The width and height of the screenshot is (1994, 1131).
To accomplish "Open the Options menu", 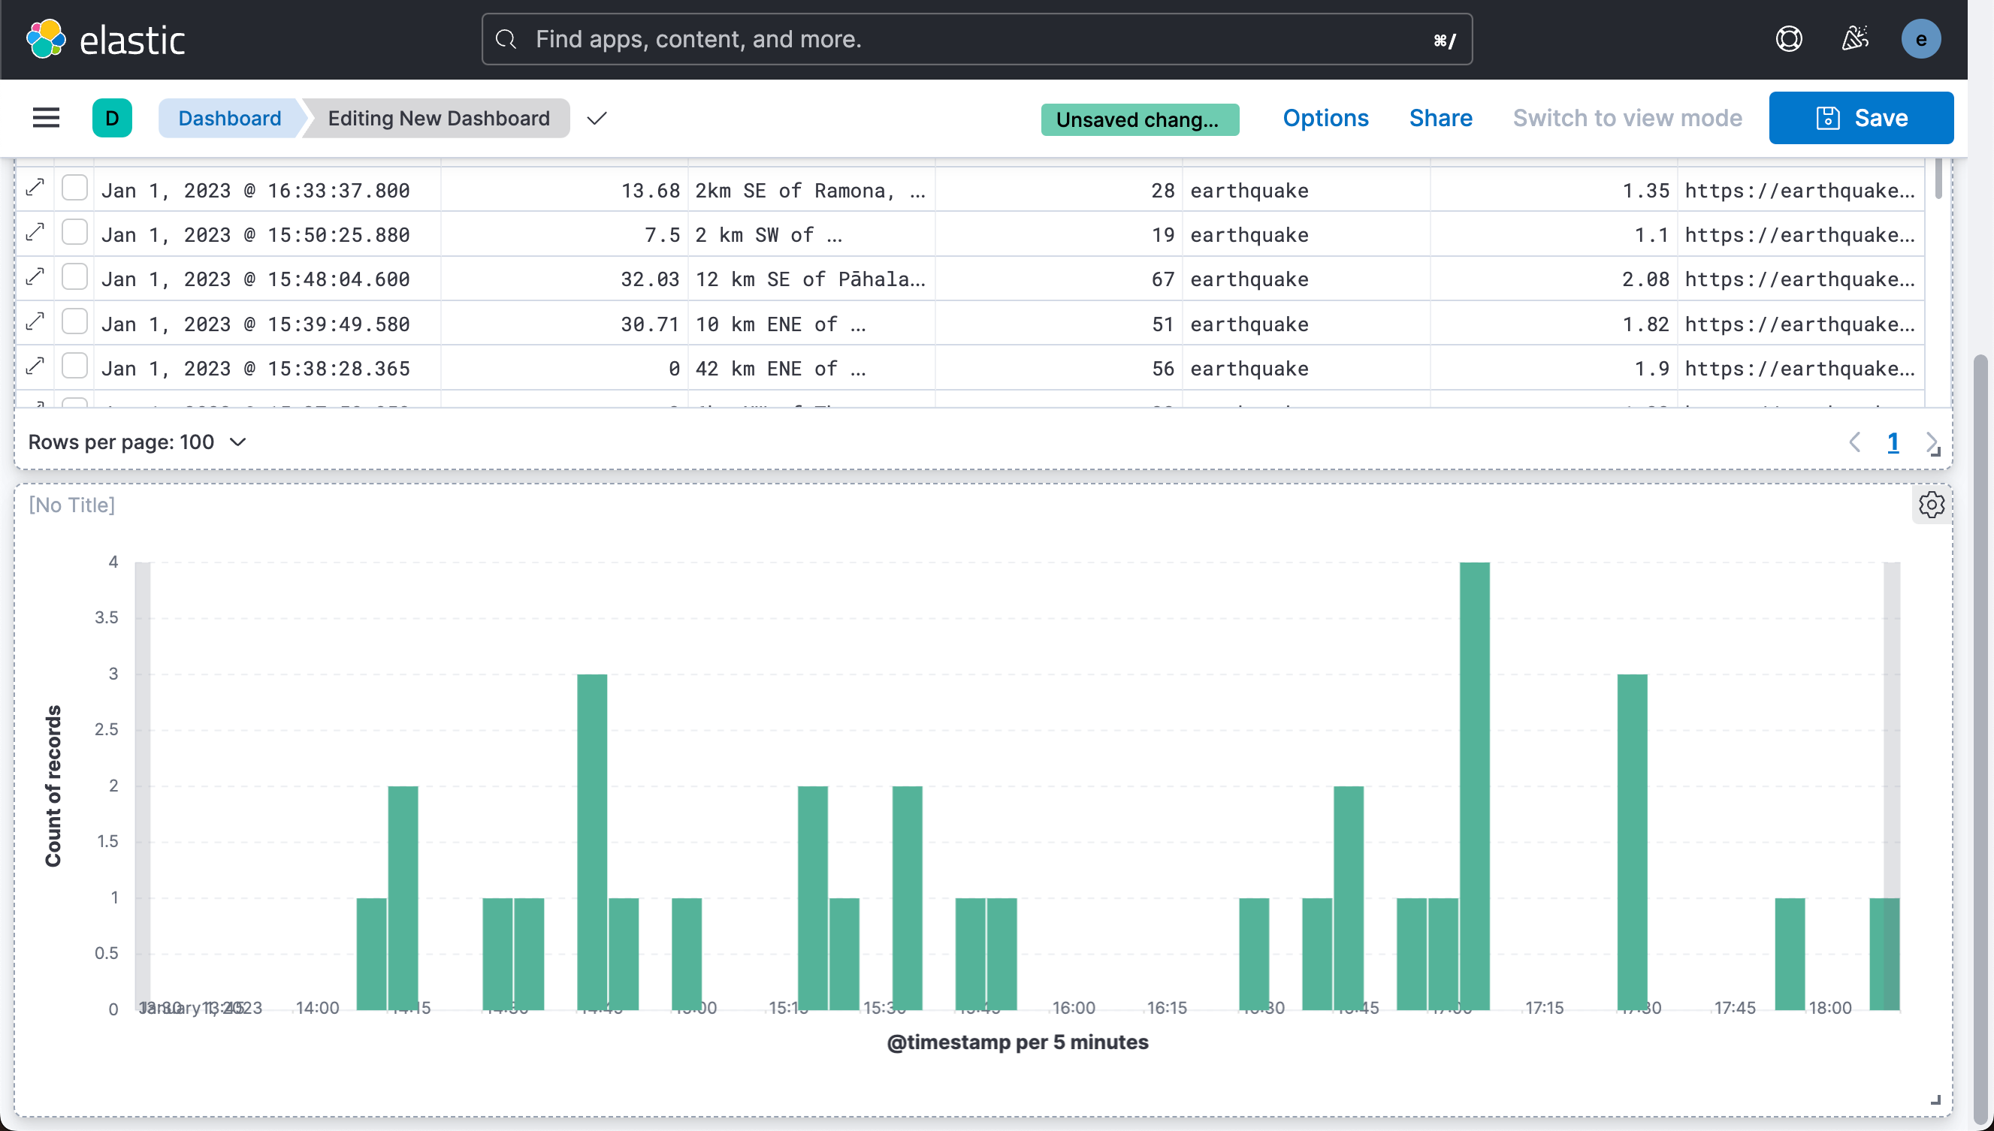I will tap(1325, 118).
